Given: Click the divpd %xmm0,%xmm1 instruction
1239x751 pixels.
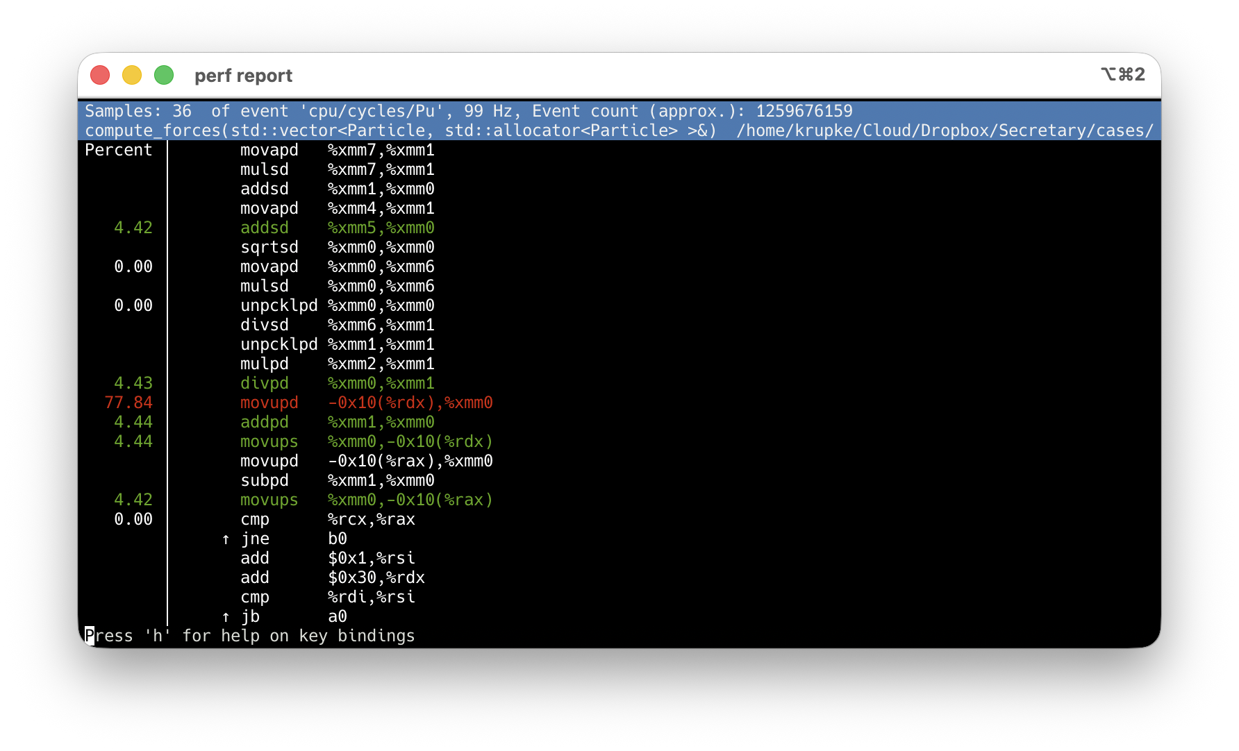Looking at the screenshot, I should point(337,383).
